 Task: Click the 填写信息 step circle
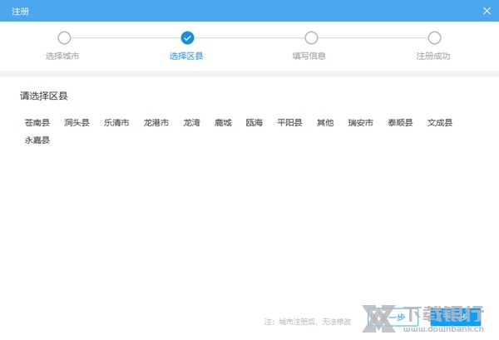(x=311, y=37)
